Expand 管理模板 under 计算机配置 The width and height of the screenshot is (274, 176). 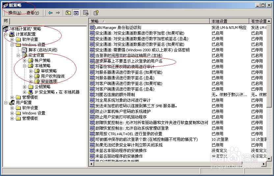pos(12,97)
